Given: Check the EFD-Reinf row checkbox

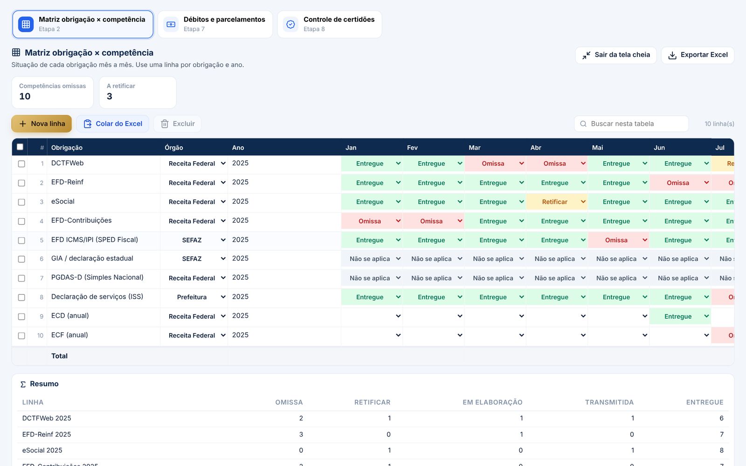Looking at the screenshot, I should (21, 183).
